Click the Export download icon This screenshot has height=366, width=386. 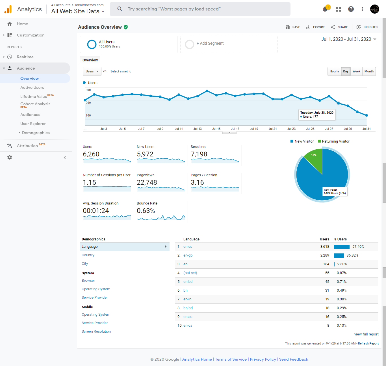308,27
